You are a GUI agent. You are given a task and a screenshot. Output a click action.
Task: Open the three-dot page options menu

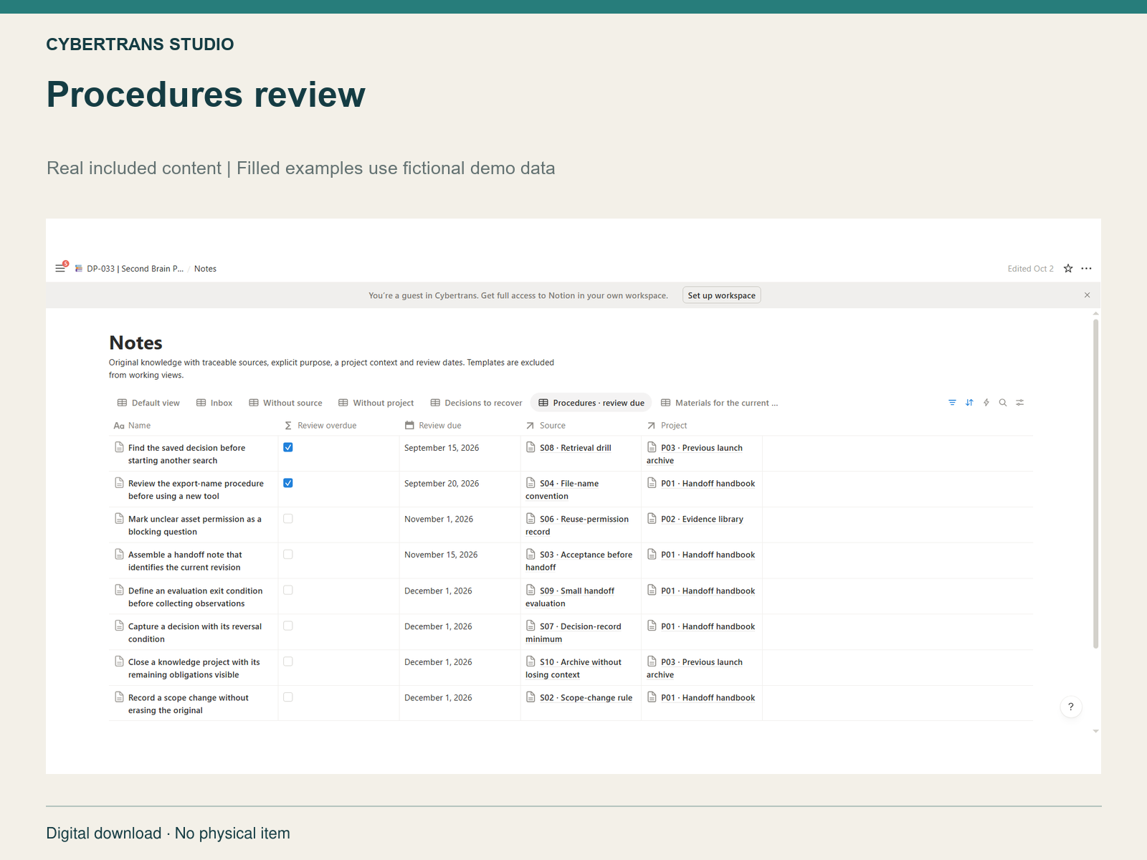pyautogui.click(x=1087, y=269)
